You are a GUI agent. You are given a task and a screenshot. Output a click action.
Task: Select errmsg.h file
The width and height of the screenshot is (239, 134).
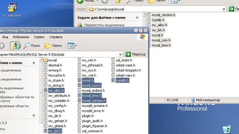(53, 70)
